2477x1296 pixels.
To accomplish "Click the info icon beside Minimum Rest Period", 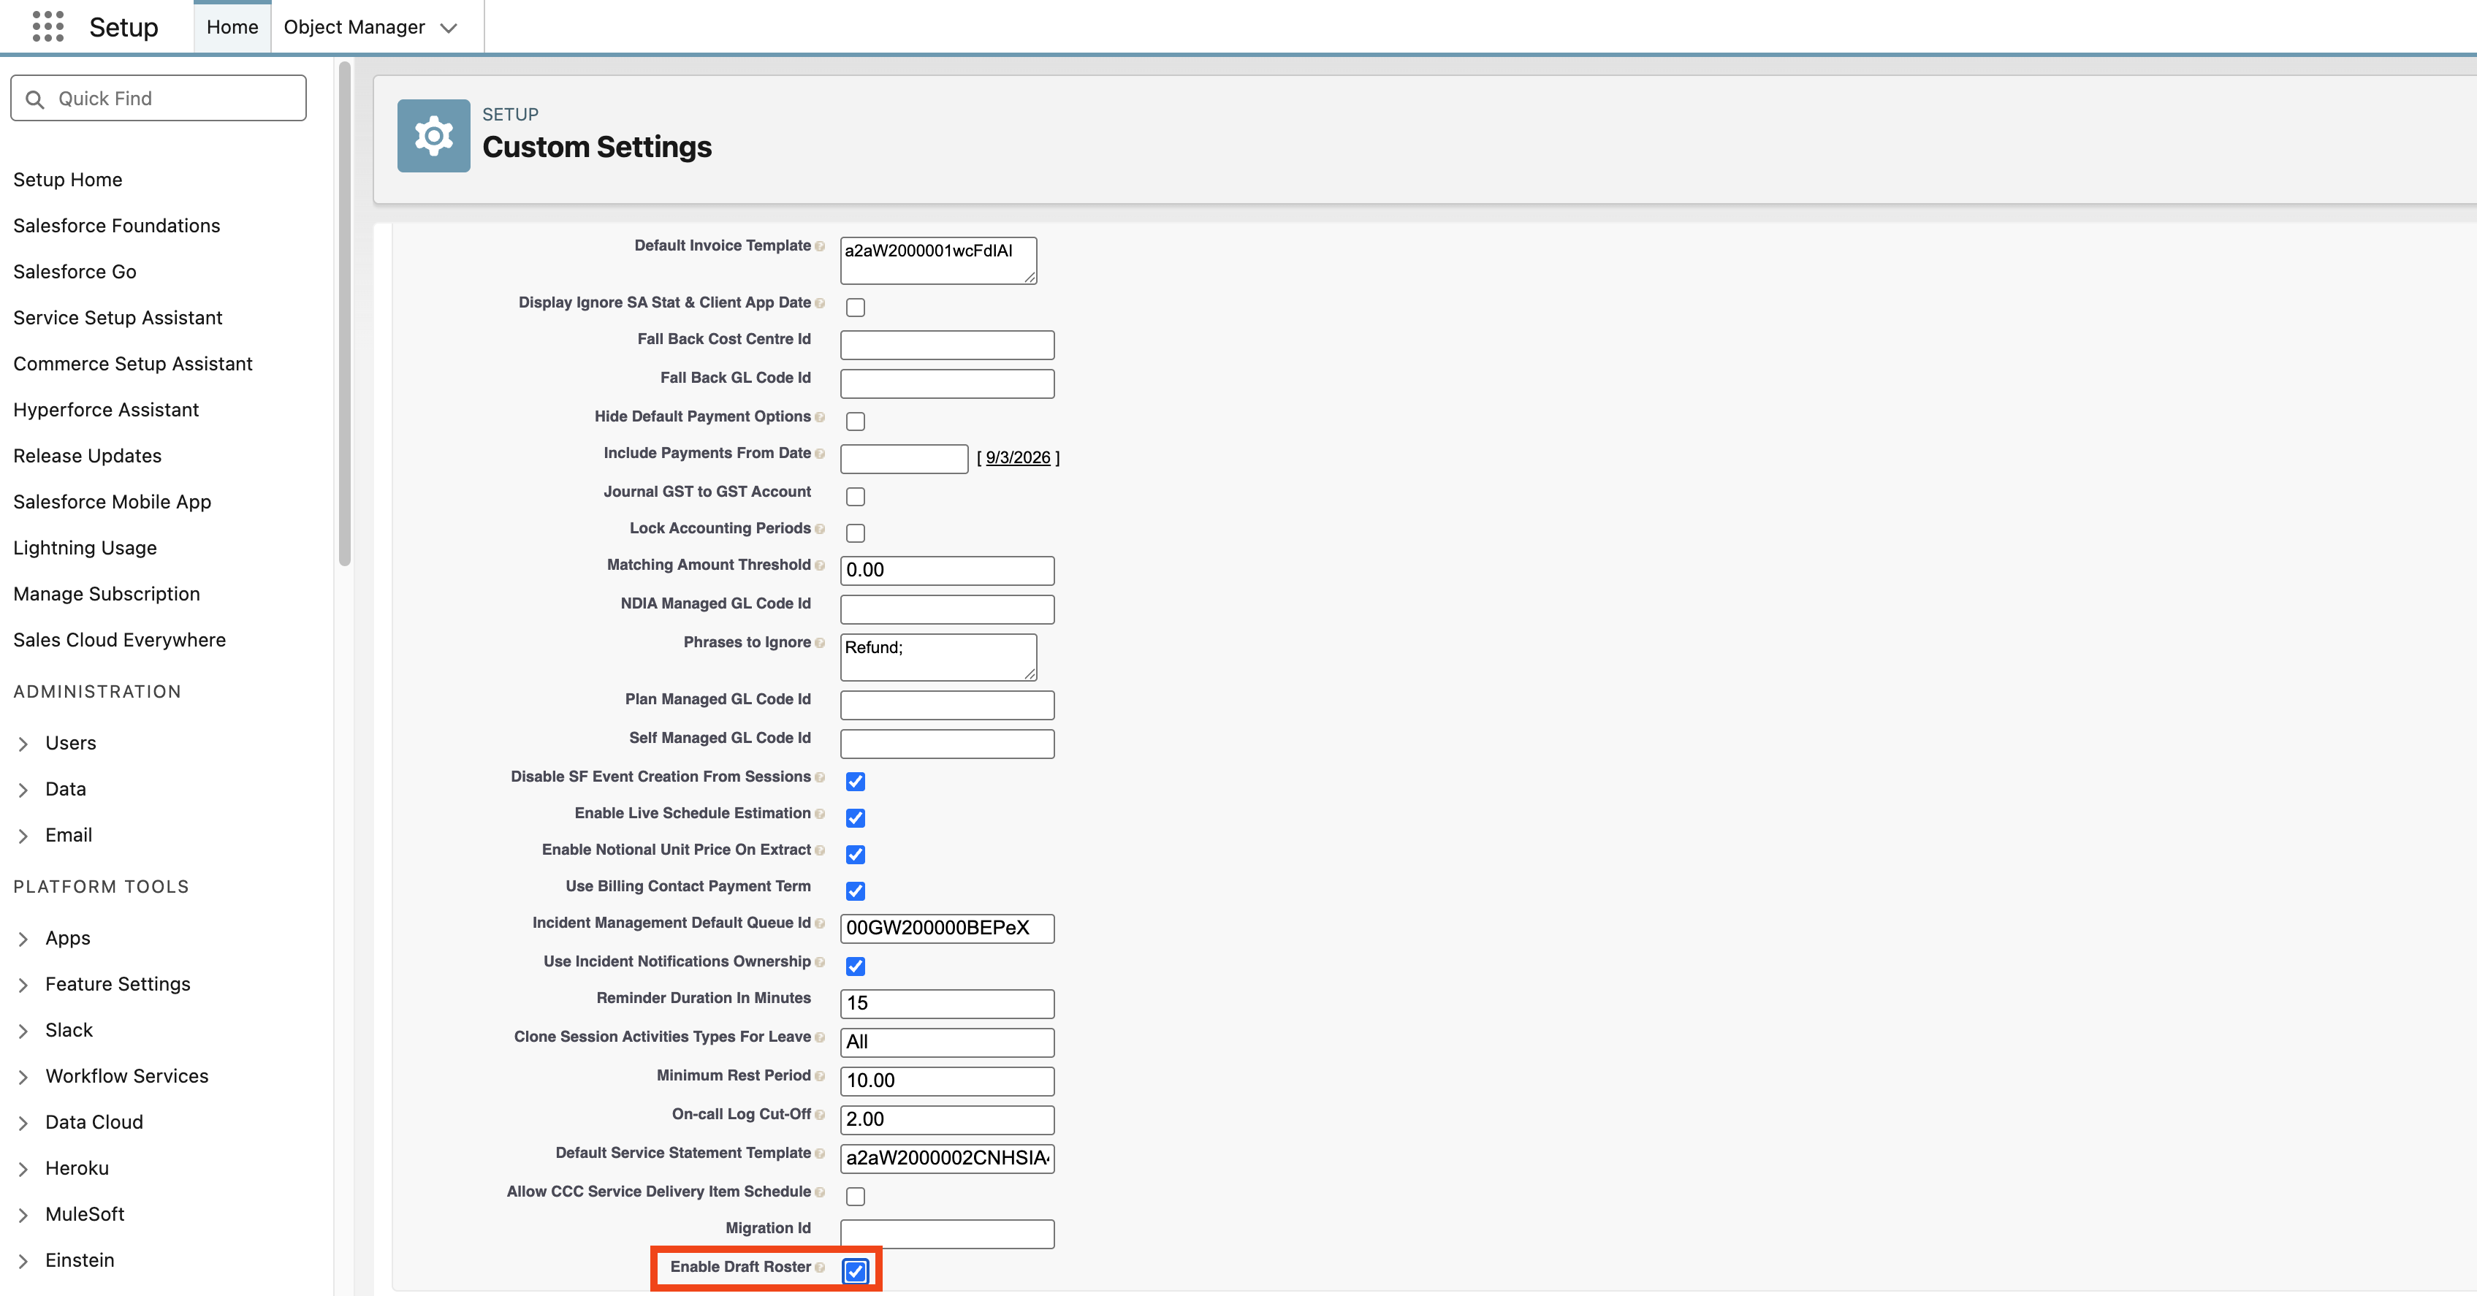I will pos(821,1077).
